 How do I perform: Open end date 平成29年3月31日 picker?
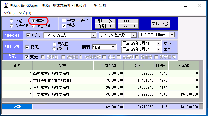point(158,50)
